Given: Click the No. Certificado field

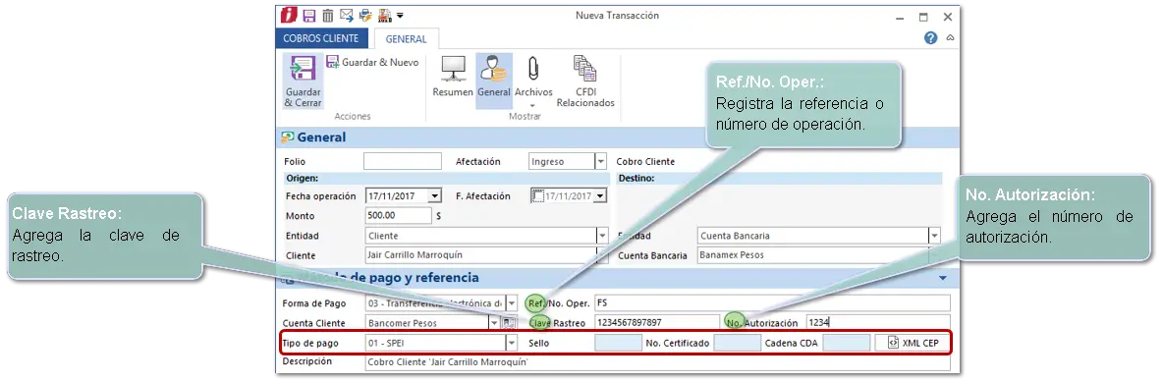Looking at the screenshot, I should coord(737,343).
